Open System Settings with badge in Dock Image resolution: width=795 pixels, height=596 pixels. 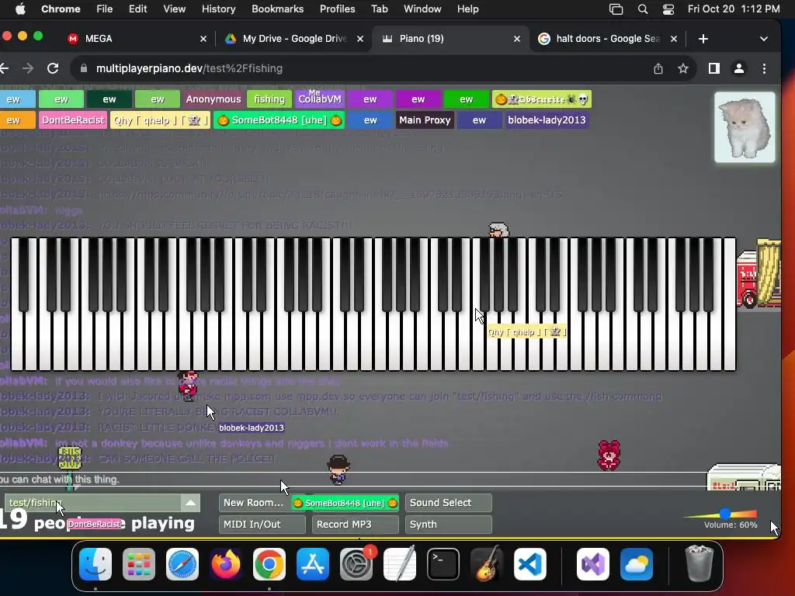(356, 564)
